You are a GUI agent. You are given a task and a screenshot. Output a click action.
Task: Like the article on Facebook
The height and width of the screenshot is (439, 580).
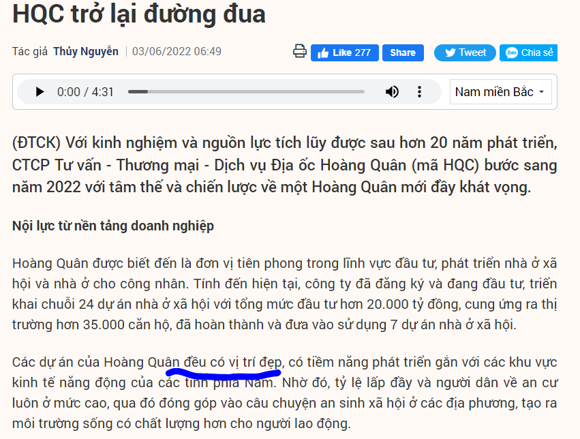tap(344, 53)
